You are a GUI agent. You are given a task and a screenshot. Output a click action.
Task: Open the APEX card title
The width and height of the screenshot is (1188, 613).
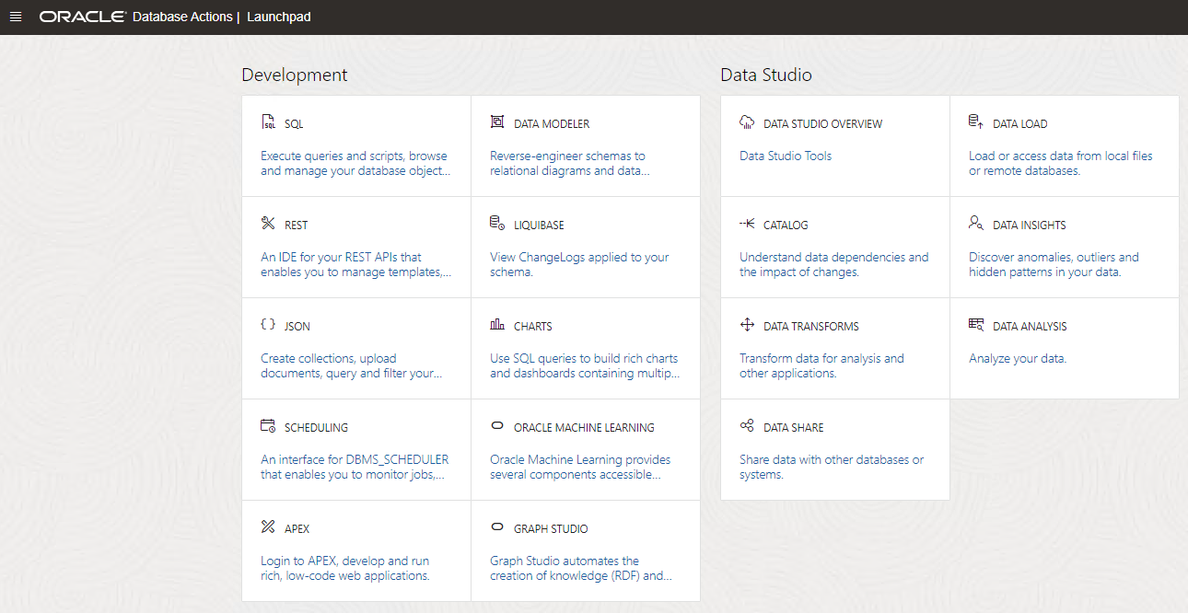coord(297,529)
